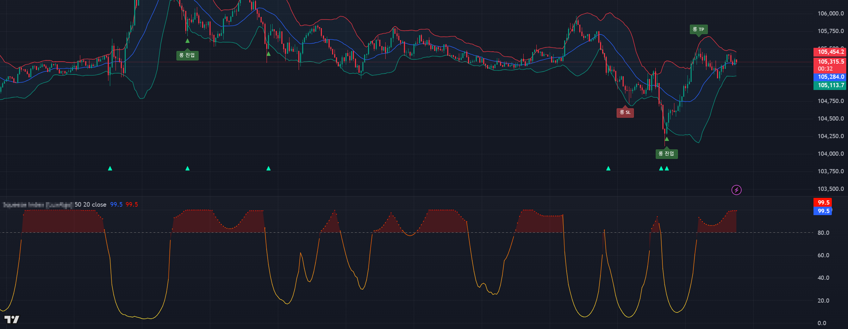Click the blue 99.5 oscillator axis tag

coord(823,211)
